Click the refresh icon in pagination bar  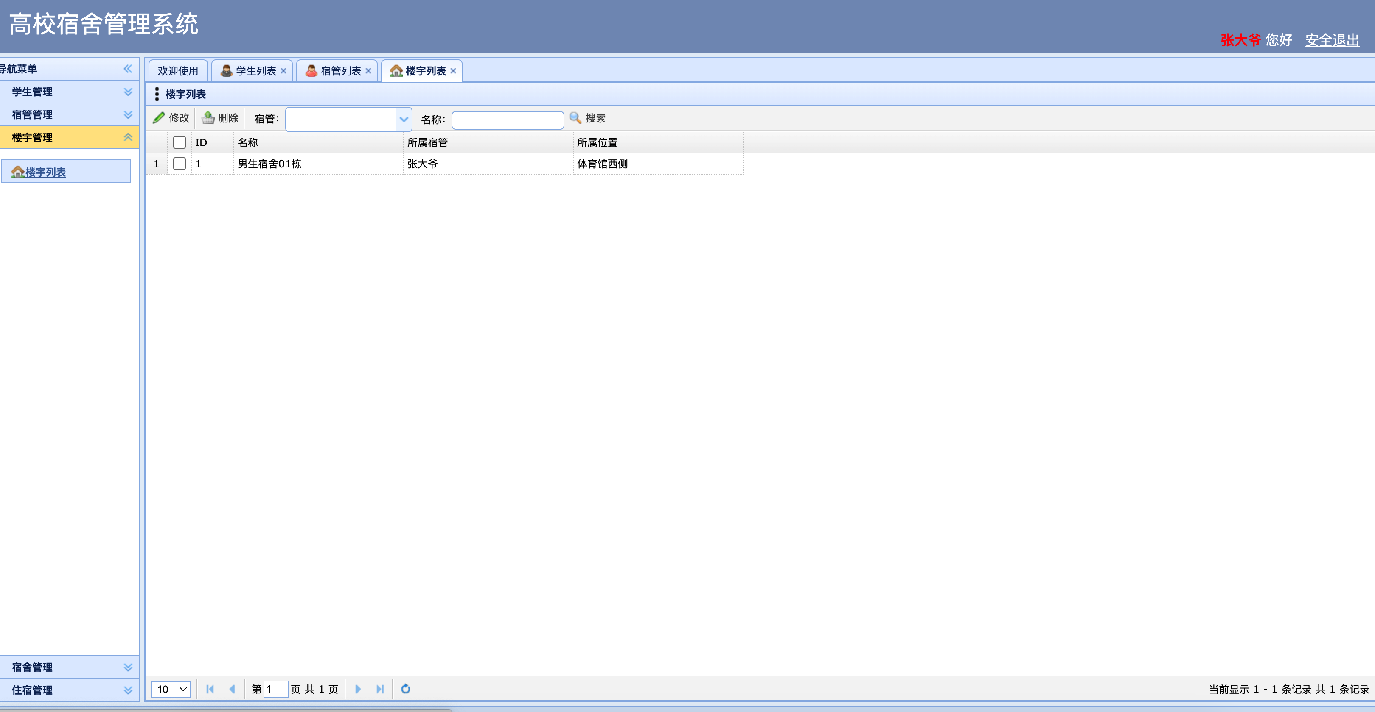click(x=406, y=689)
